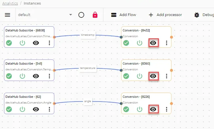This screenshot has height=129, width=214.
Task: Click Add processor button
Action: pos(165,15)
